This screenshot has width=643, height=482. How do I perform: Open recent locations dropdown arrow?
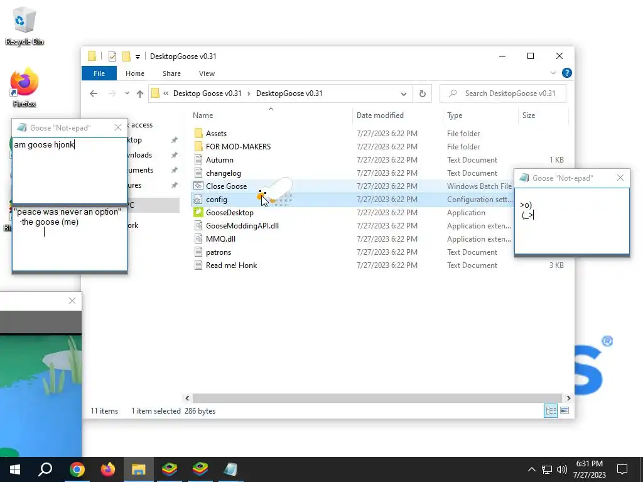(127, 94)
